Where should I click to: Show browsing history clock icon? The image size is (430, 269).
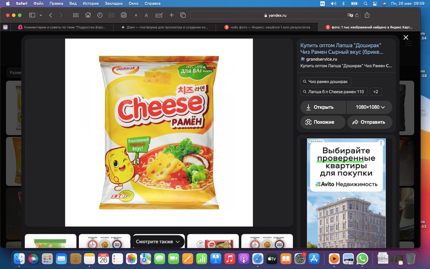pyautogui.click(x=100, y=15)
